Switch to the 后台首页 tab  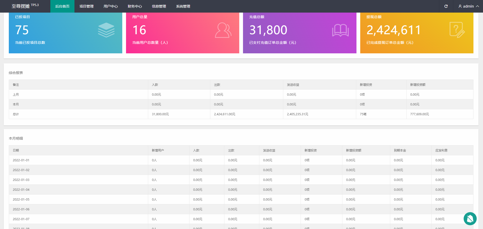coord(62,6)
